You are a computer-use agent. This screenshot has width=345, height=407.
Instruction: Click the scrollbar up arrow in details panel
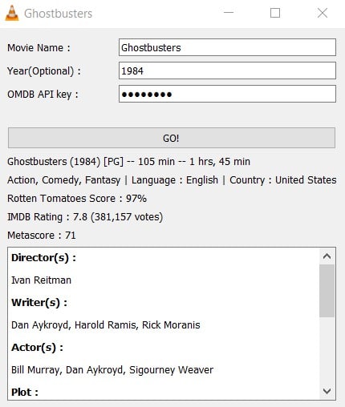327,256
